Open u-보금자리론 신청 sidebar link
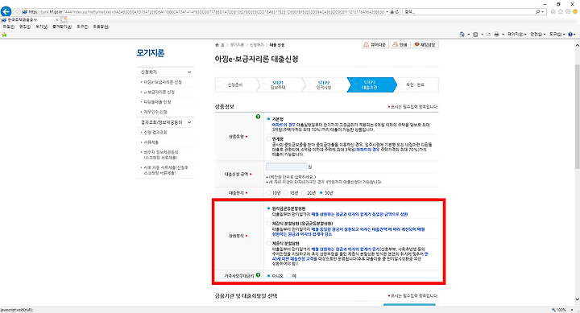This screenshot has height=313, width=580. point(159,92)
